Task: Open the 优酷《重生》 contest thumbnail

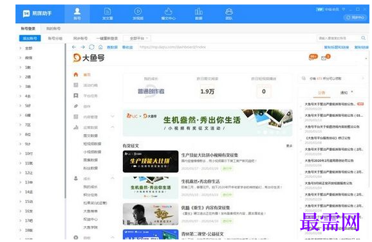Action: coord(151,214)
